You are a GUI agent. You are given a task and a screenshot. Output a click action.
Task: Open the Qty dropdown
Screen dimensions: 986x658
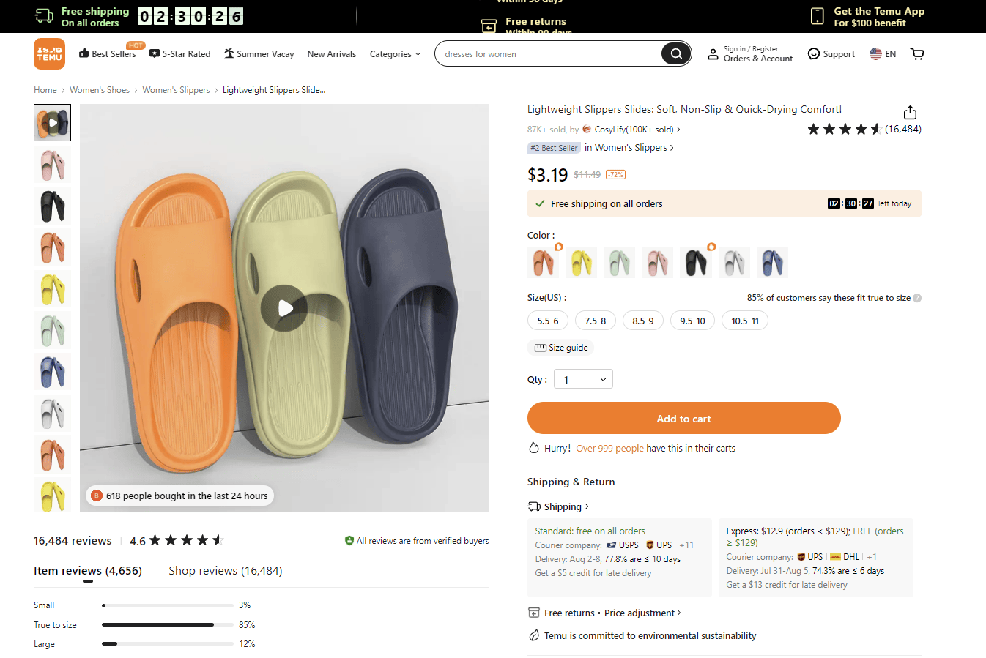[584, 379]
